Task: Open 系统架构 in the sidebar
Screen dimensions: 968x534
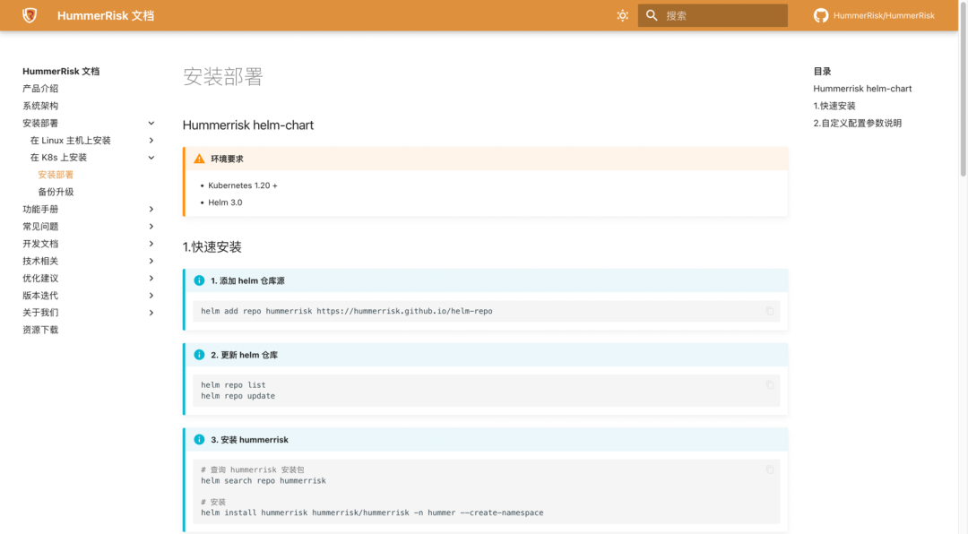Action: click(x=40, y=106)
